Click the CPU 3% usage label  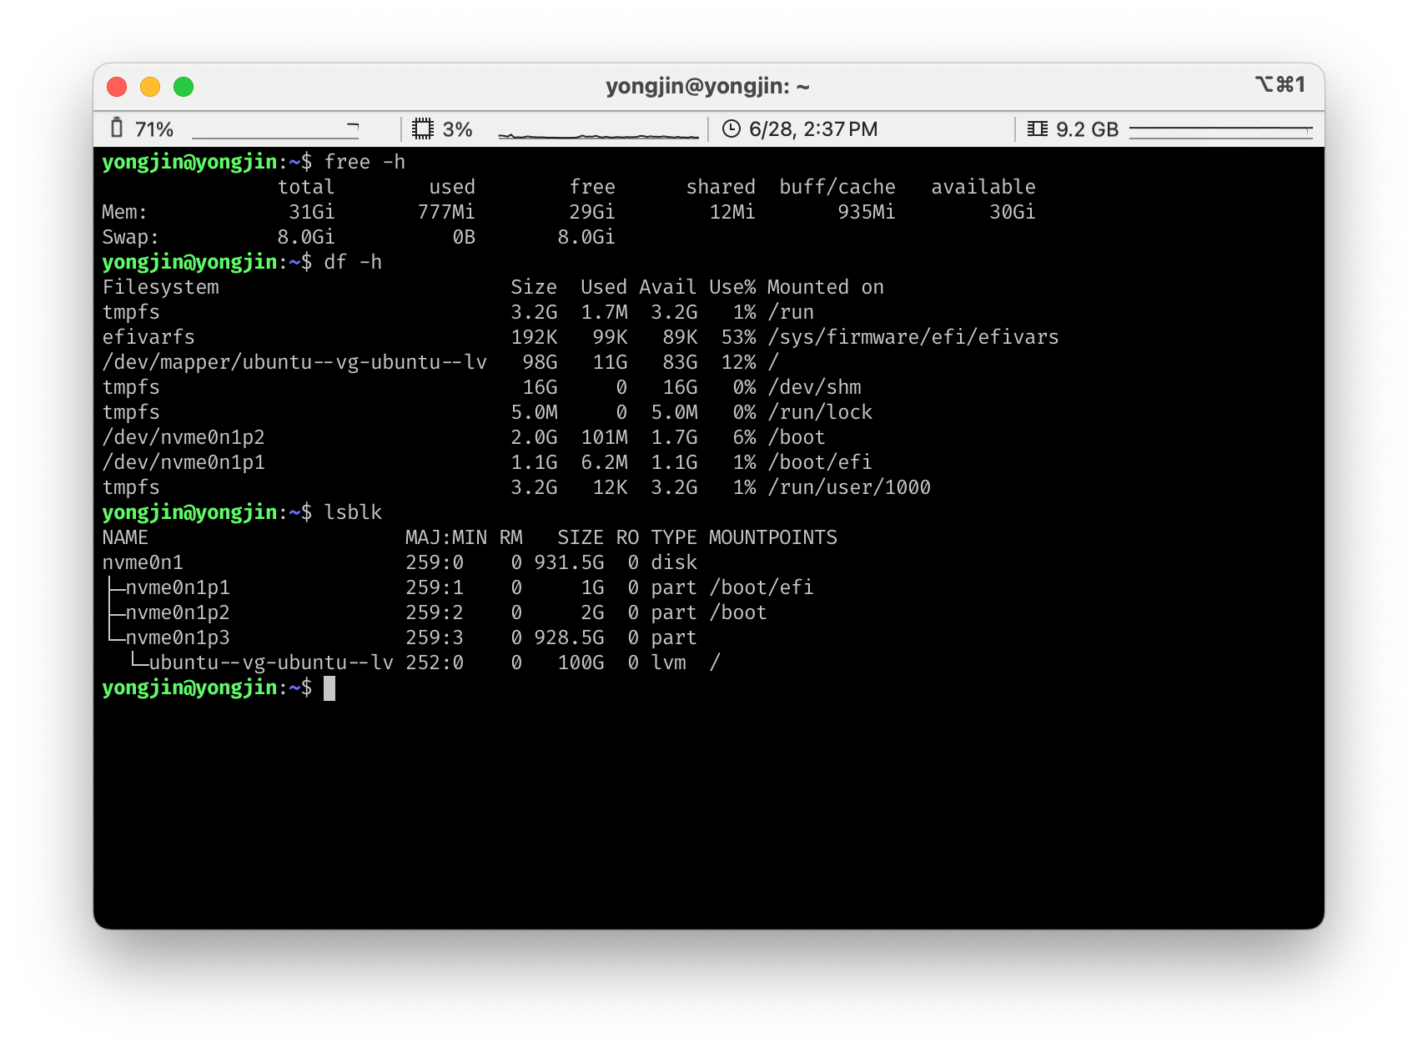click(457, 129)
